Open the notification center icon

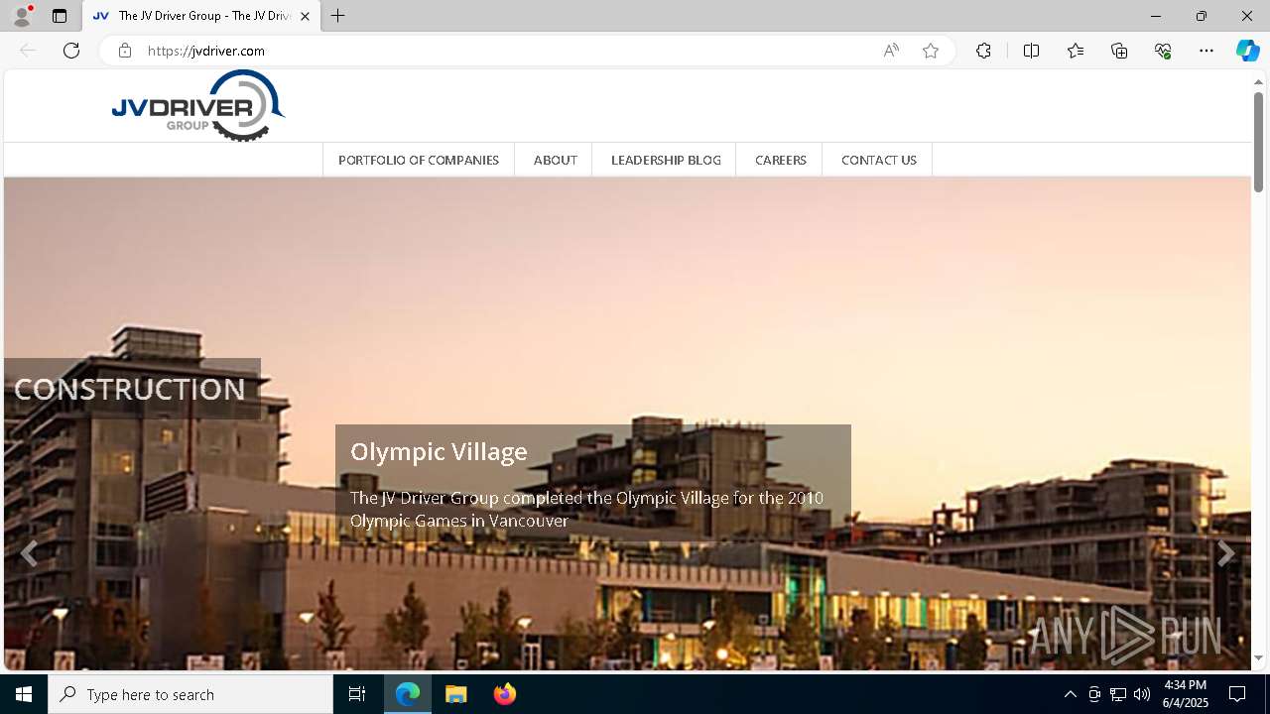[1237, 694]
